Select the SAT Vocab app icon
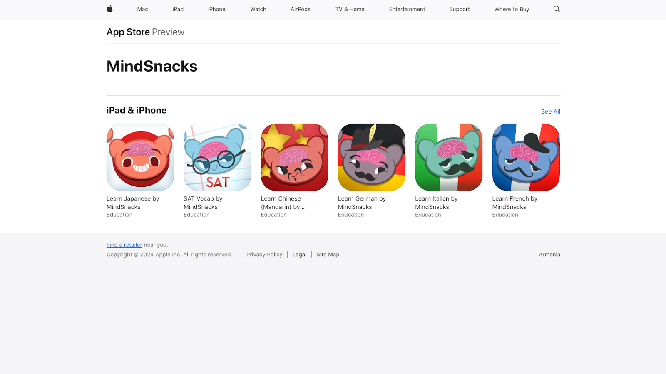This screenshot has height=374, width=666. pos(217,157)
